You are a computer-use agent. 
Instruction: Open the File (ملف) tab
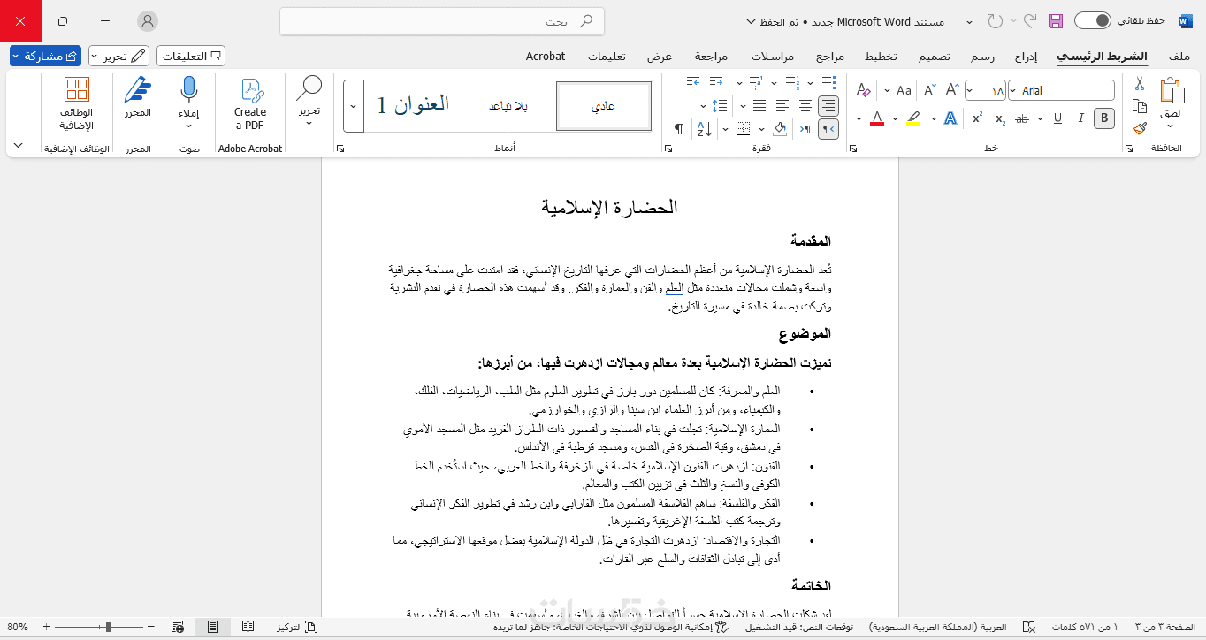tap(1179, 56)
